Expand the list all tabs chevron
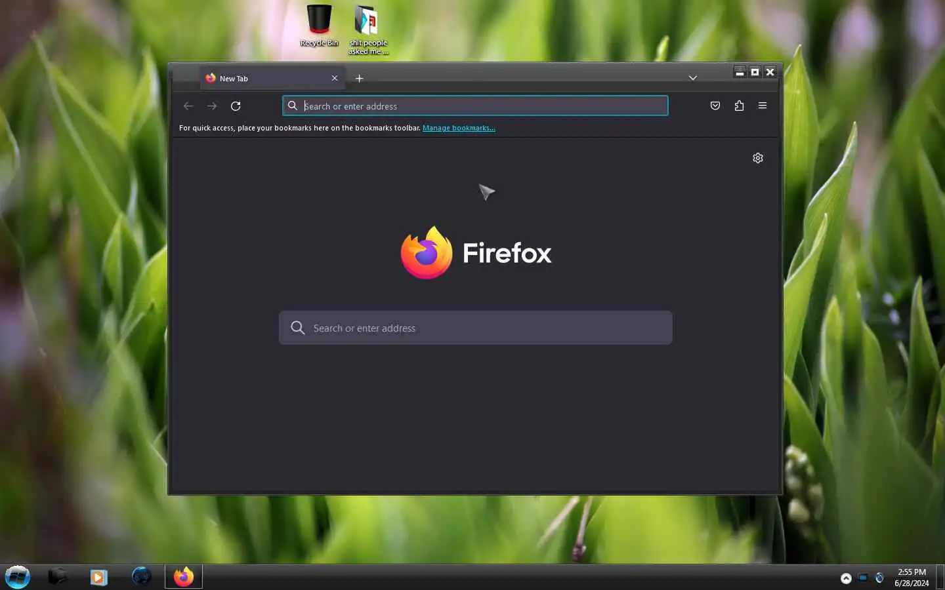 tap(692, 78)
